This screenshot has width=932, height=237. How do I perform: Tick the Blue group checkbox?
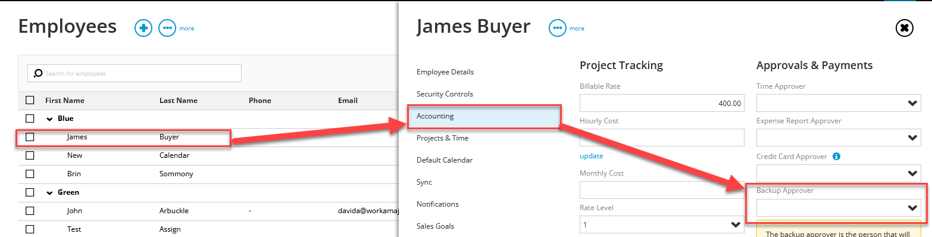(x=30, y=118)
